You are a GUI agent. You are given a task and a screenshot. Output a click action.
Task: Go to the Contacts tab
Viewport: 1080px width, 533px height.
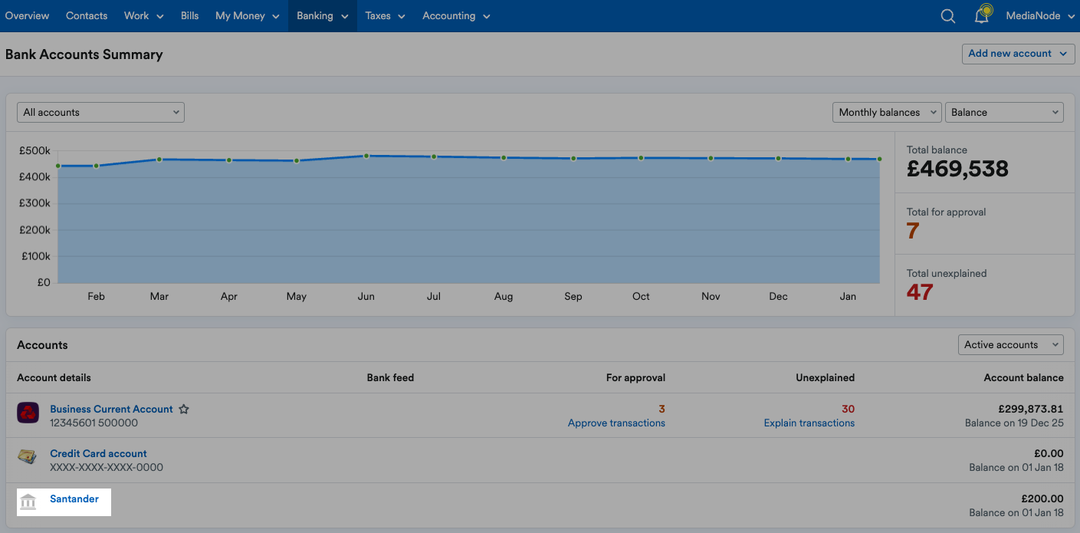[x=87, y=16]
